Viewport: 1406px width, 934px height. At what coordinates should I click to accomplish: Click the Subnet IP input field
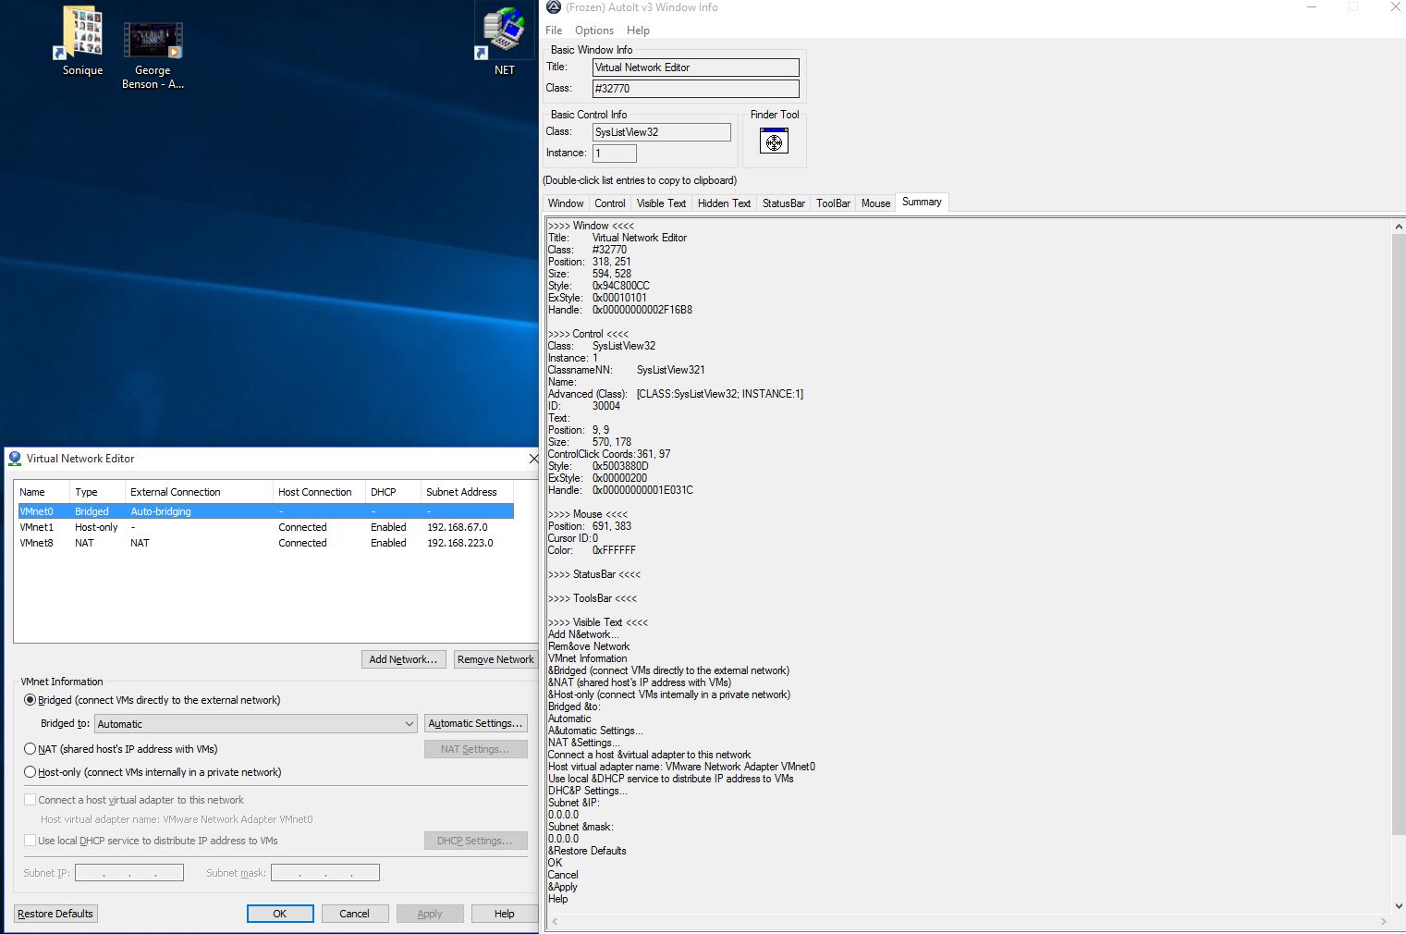pyautogui.click(x=129, y=873)
